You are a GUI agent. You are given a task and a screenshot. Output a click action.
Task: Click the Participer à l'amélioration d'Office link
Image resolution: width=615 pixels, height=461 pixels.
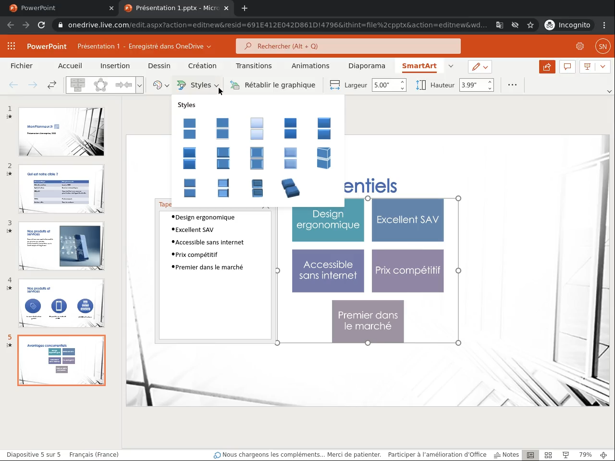pos(437,455)
